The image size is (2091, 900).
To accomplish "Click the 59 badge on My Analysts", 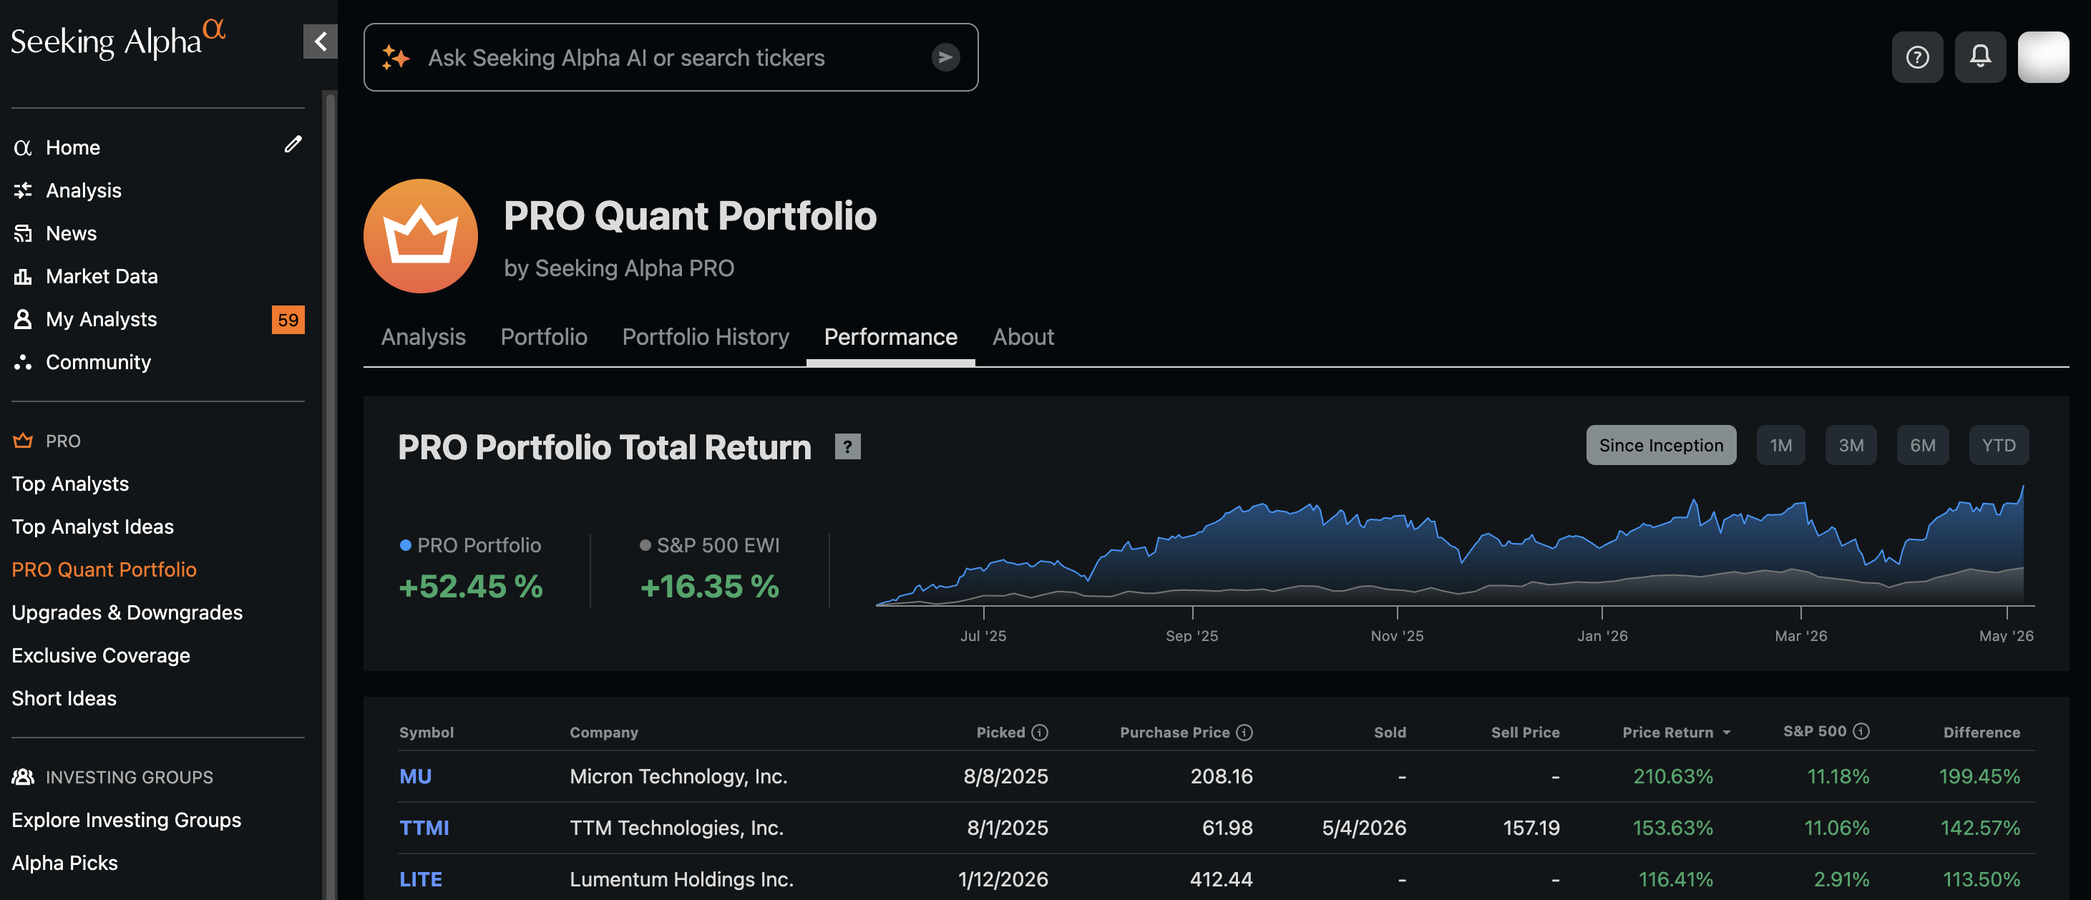I will (288, 319).
